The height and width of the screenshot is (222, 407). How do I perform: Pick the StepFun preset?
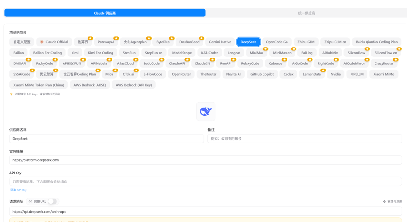[129, 53]
